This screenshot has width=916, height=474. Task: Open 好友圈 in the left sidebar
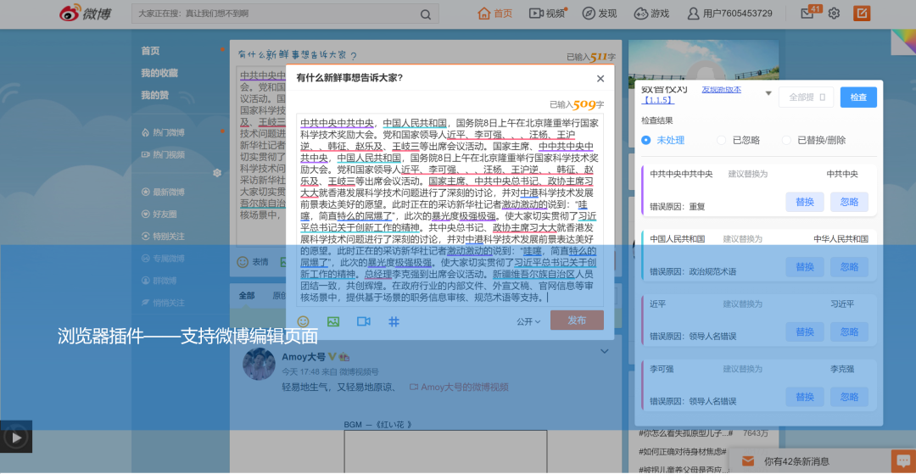pos(159,215)
